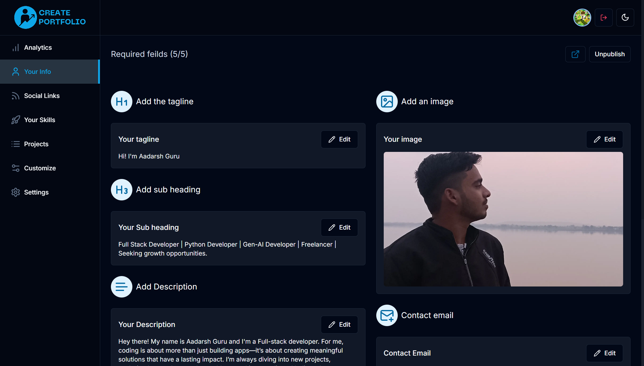This screenshot has width=644, height=366.
Task: Click the Analytics bar chart icon
Action: coord(16,48)
